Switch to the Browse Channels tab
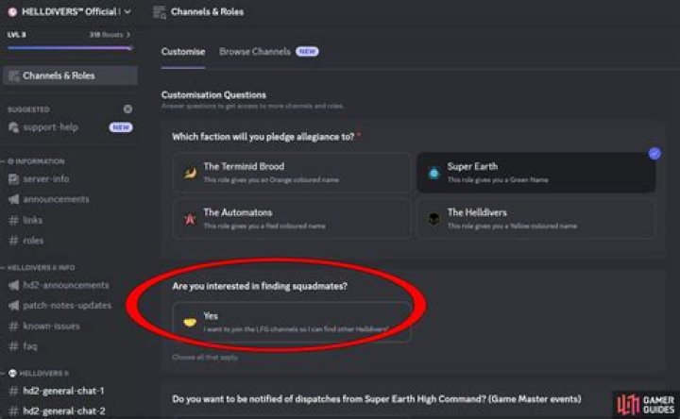 [255, 52]
